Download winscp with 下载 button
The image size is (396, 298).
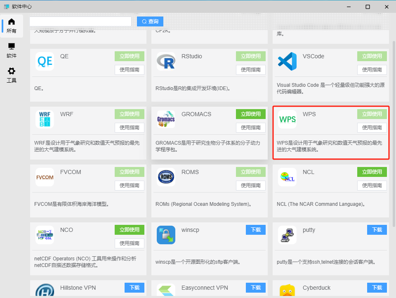coord(256,230)
